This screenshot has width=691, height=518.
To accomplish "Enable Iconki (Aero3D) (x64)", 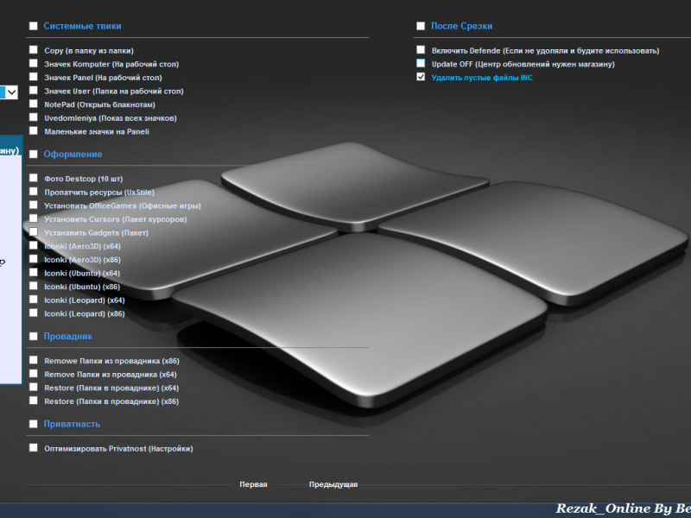I will tap(34, 245).
